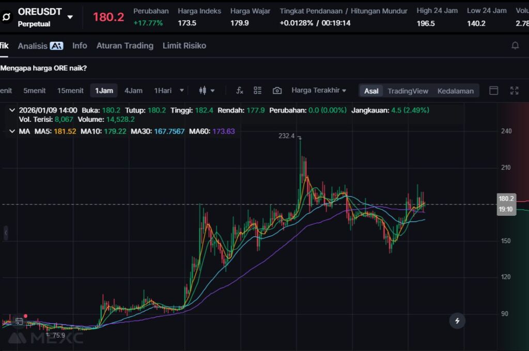Select the 4Jam timeframe
Viewport: 529px width, 351px height.
click(133, 91)
